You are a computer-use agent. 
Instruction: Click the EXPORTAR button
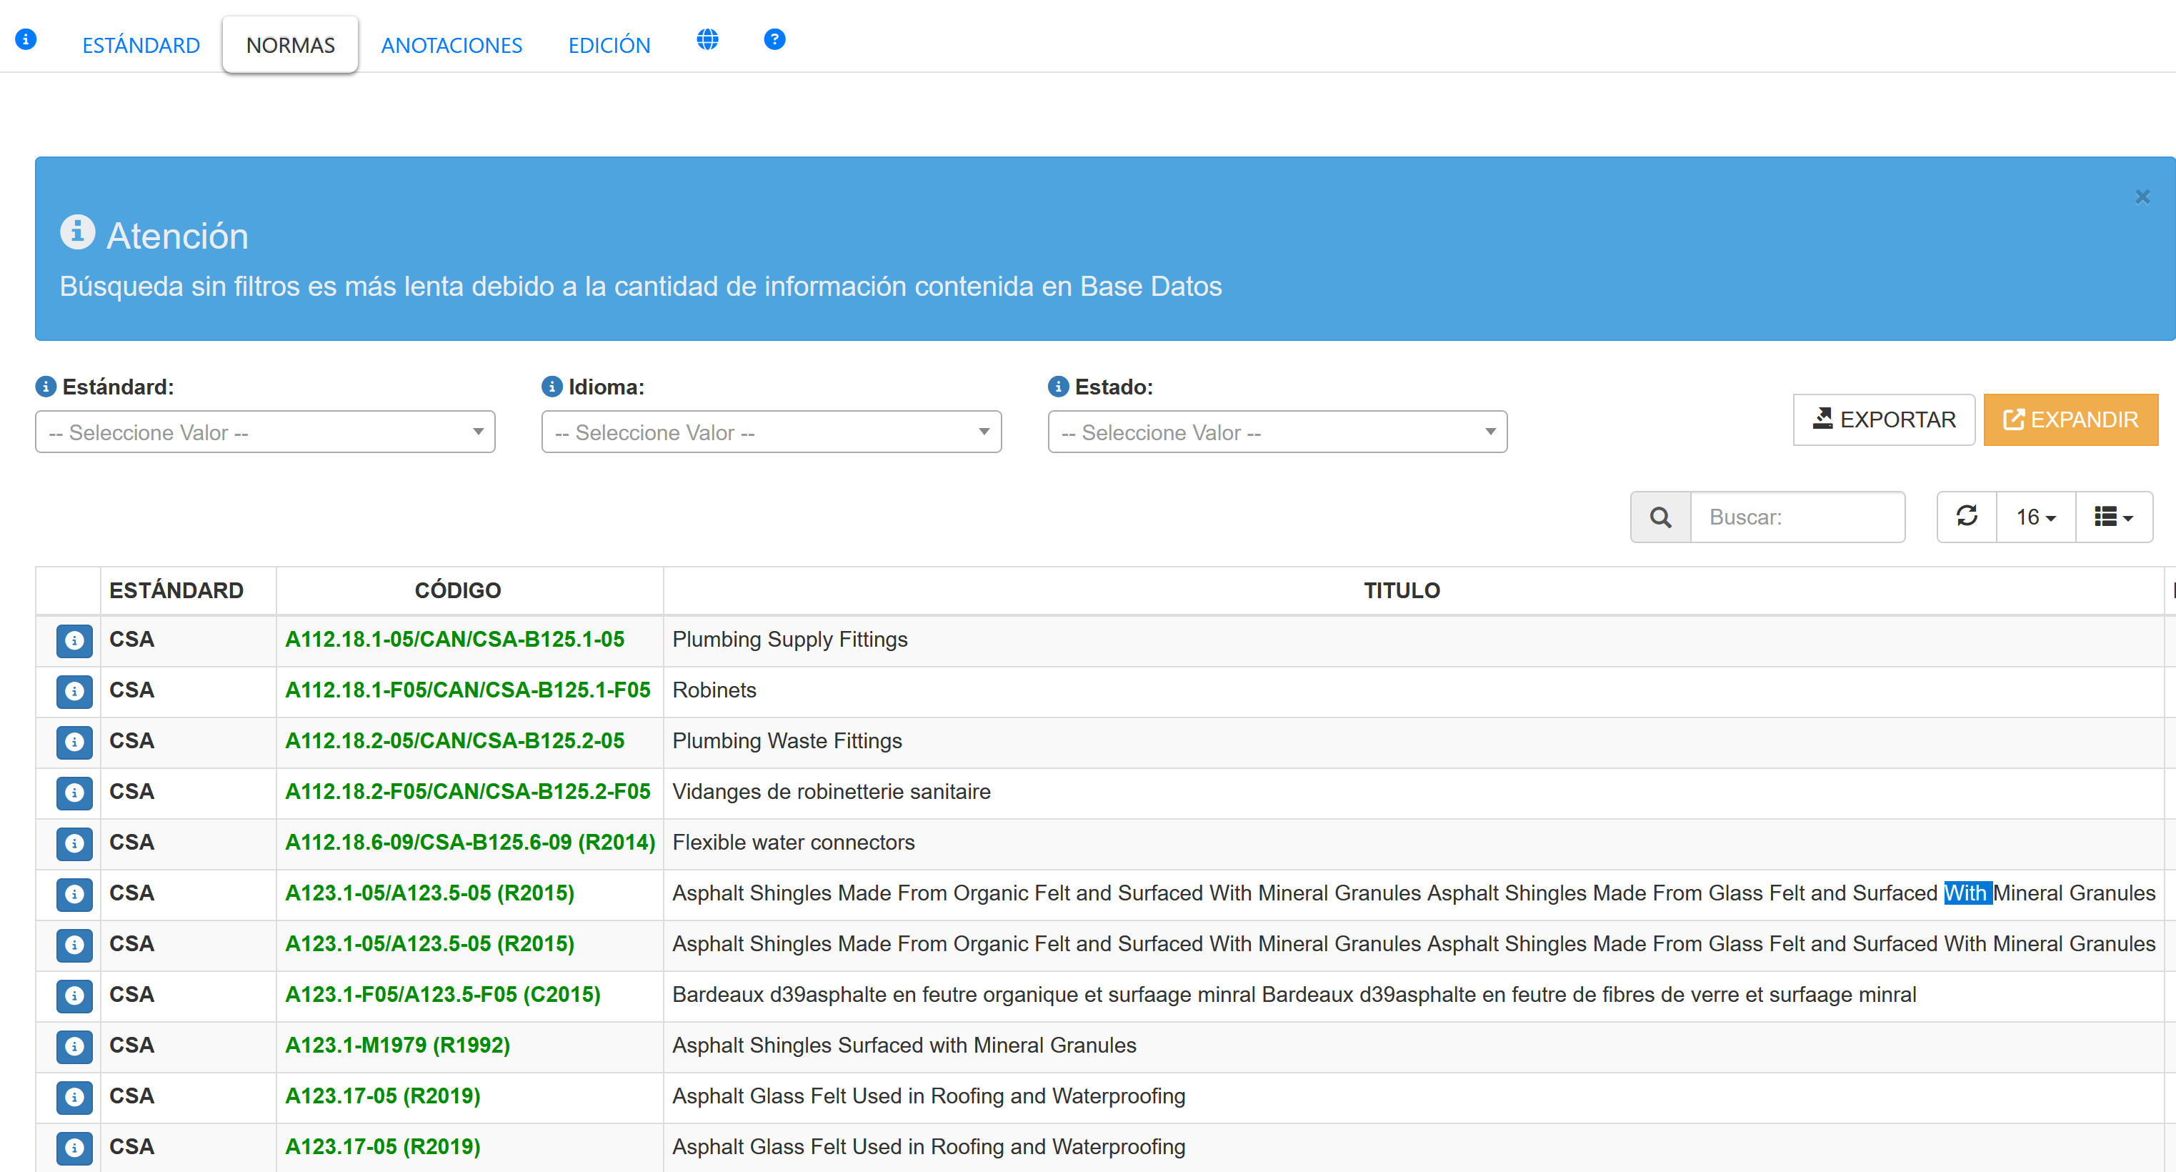pos(1883,420)
